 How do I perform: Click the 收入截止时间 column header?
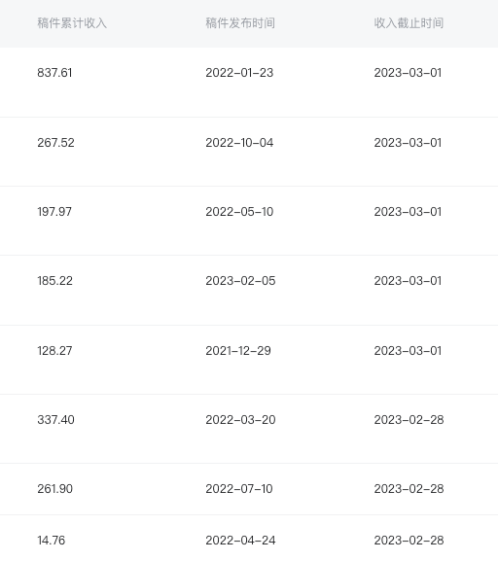pyautogui.click(x=409, y=23)
